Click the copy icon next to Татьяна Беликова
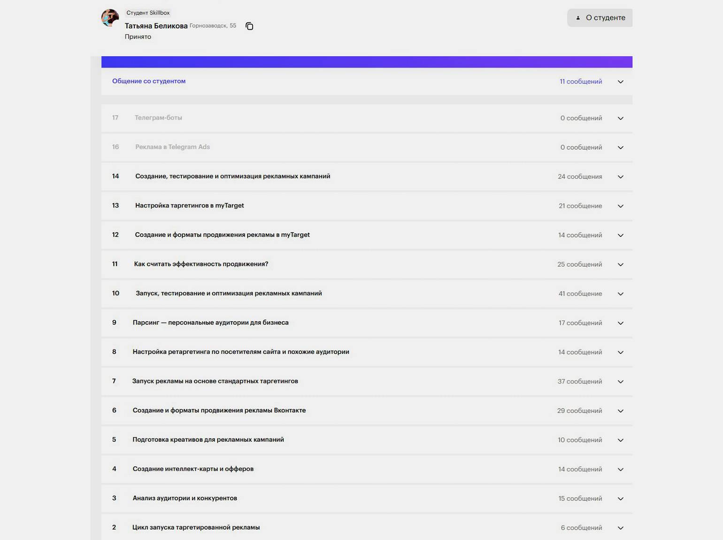Image resolution: width=723 pixels, height=540 pixels. pyautogui.click(x=249, y=26)
